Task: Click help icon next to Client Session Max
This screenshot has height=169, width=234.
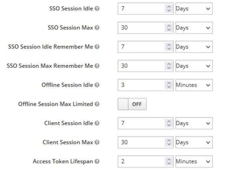Action: (97, 142)
